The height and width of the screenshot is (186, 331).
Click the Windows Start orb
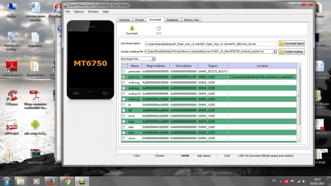(x=7, y=181)
